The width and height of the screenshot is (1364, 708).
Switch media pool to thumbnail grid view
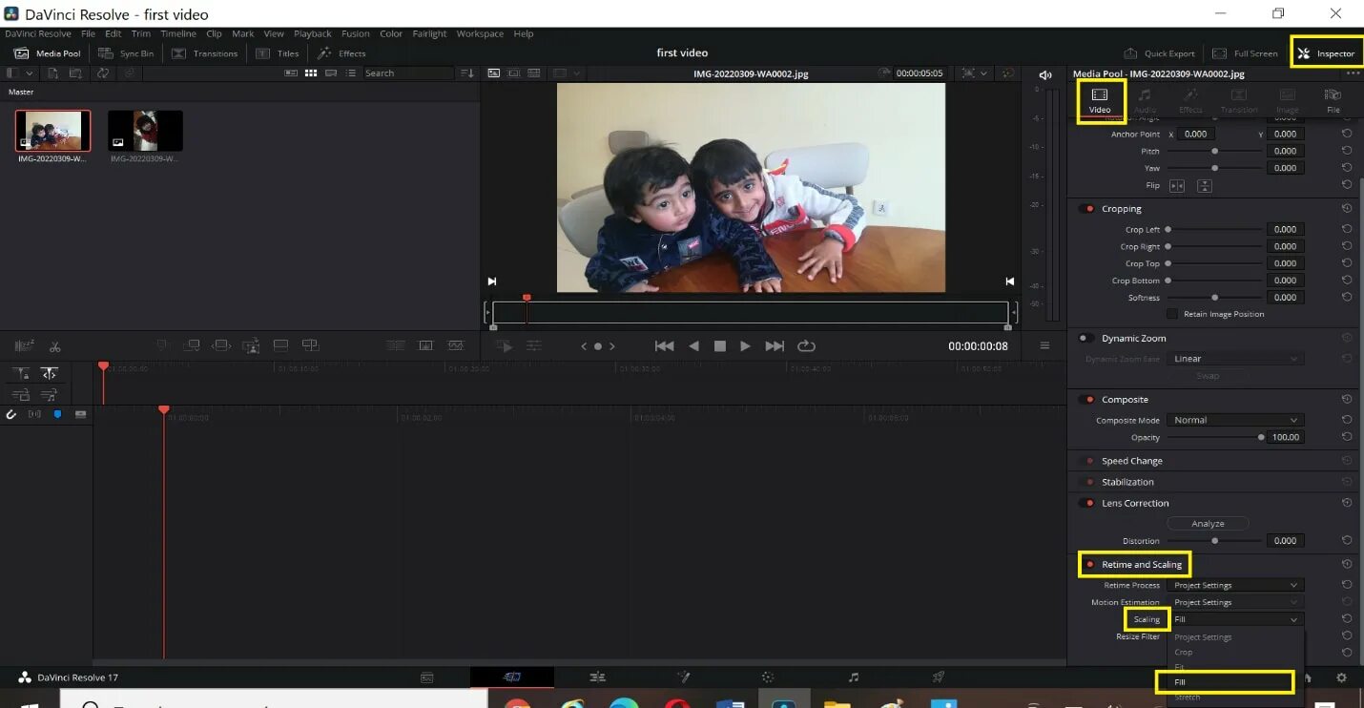310,73
